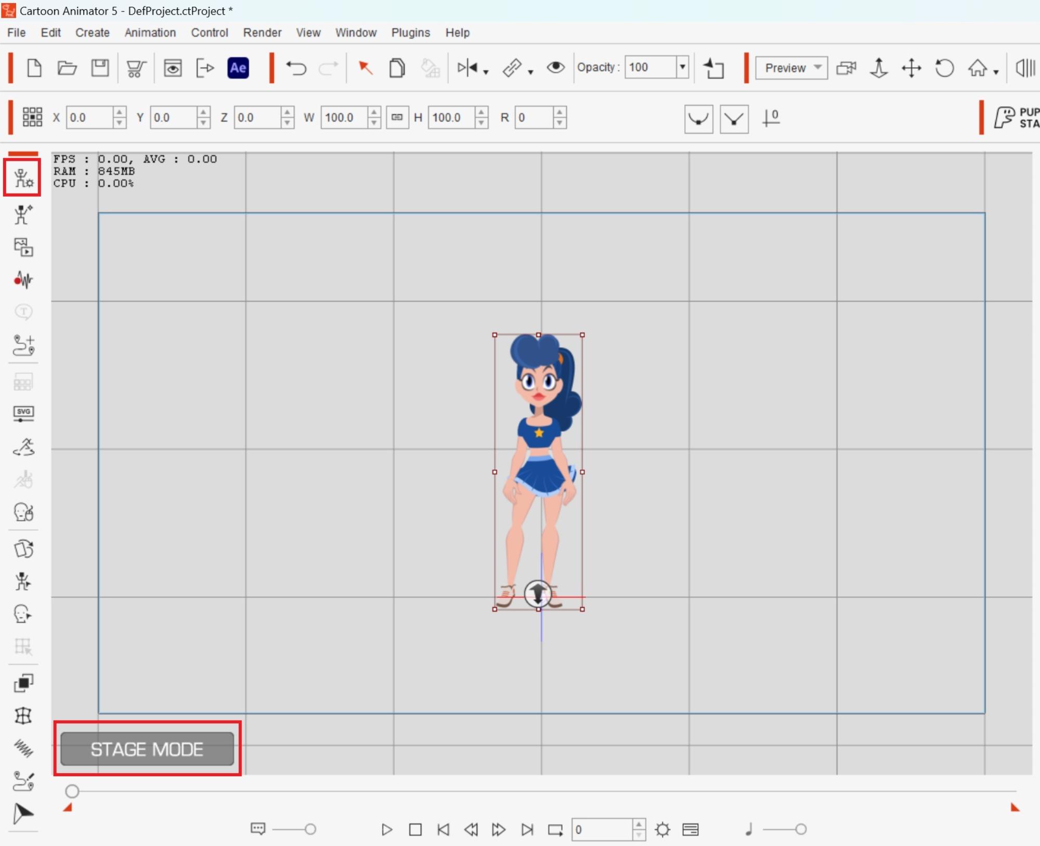Open the File menu

16,32
